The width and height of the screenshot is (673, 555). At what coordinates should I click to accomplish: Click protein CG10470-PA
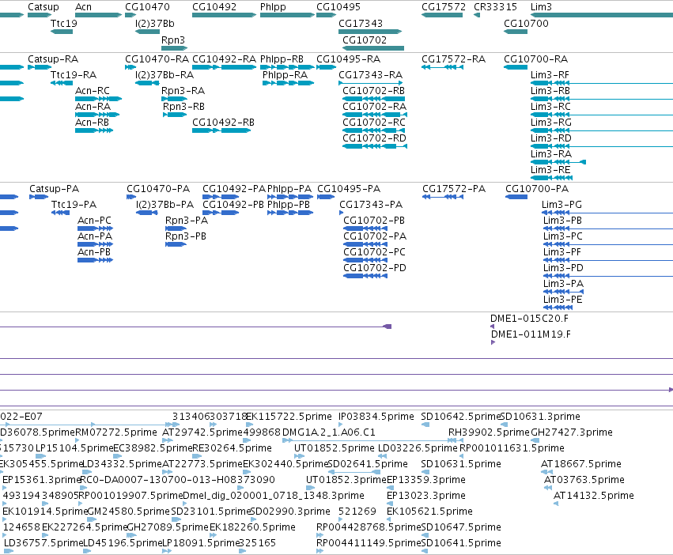131,197
